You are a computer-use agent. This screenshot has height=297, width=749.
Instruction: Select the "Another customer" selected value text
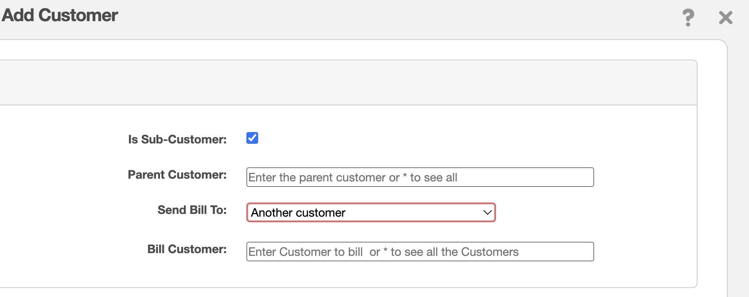tap(298, 213)
